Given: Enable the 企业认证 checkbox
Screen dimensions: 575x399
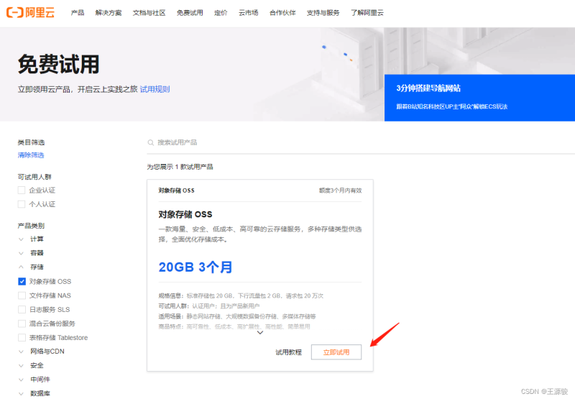Looking at the screenshot, I should [22, 191].
